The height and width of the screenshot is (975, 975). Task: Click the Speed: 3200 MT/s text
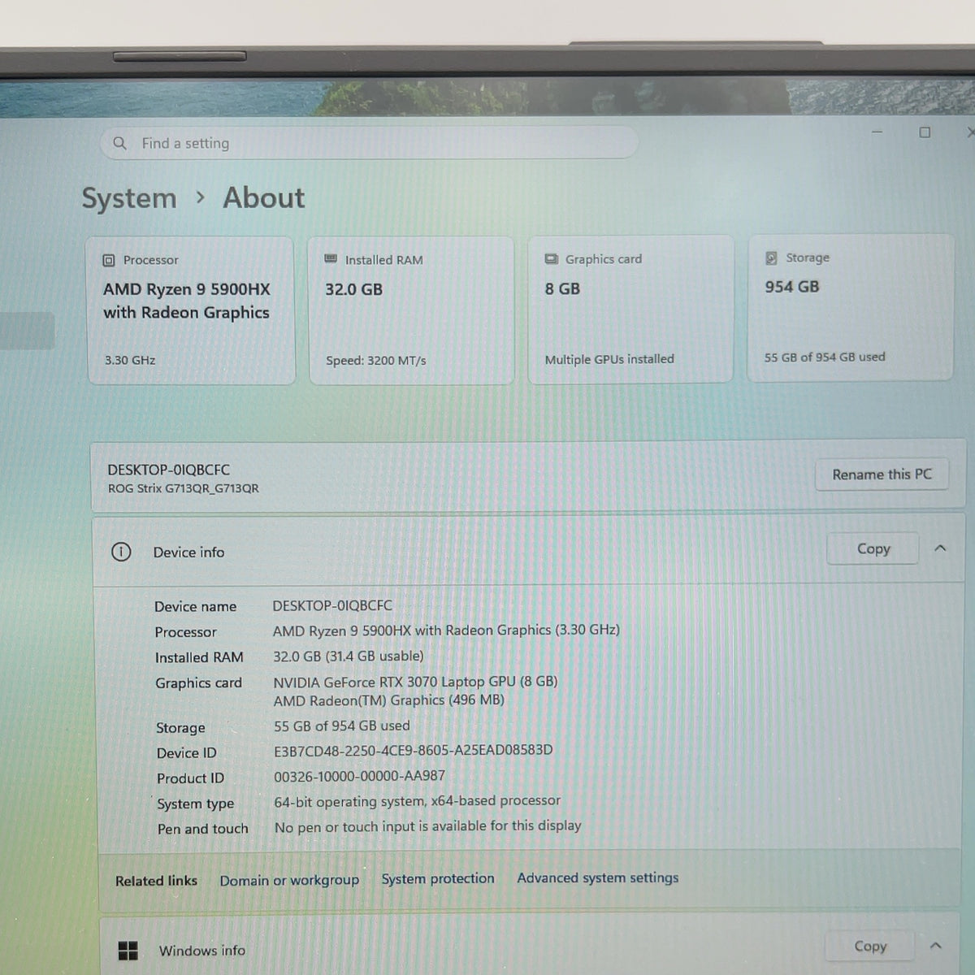tap(376, 361)
